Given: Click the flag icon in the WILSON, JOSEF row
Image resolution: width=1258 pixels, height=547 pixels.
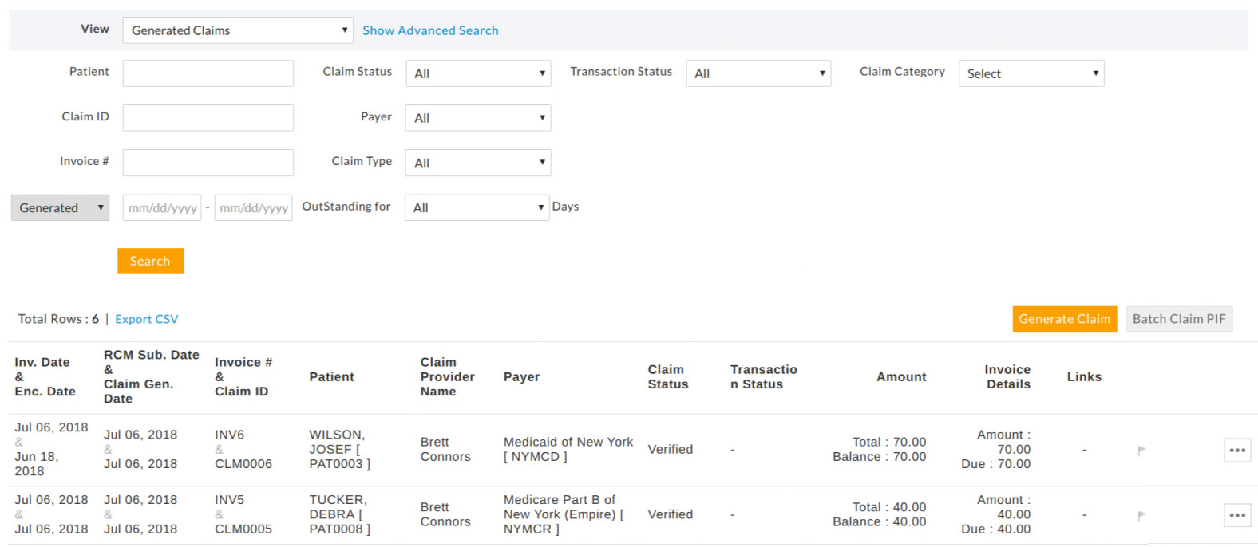Looking at the screenshot, I should click(1141, 451).
